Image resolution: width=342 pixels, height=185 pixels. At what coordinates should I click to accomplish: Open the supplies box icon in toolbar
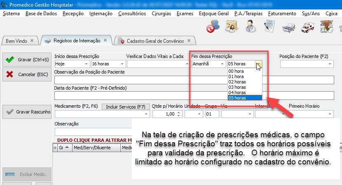point(326,27)
